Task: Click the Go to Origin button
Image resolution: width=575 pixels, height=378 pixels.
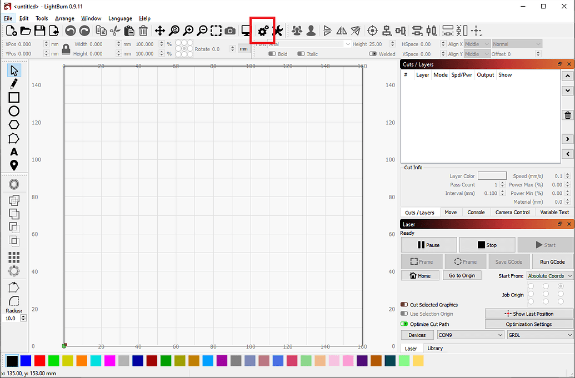Action: click(462, 275)
